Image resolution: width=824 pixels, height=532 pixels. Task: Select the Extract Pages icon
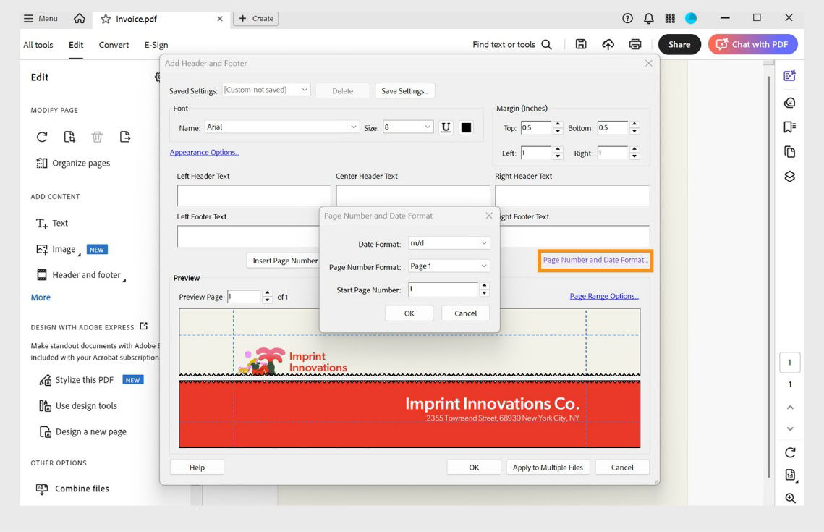pyautogui.click(x=124, y=136)
